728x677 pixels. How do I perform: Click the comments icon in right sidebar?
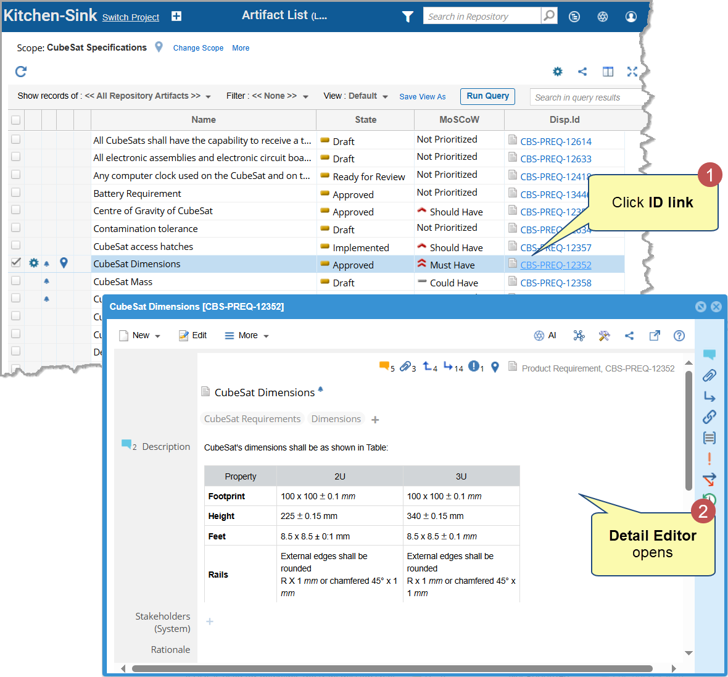tap(709, 354)
